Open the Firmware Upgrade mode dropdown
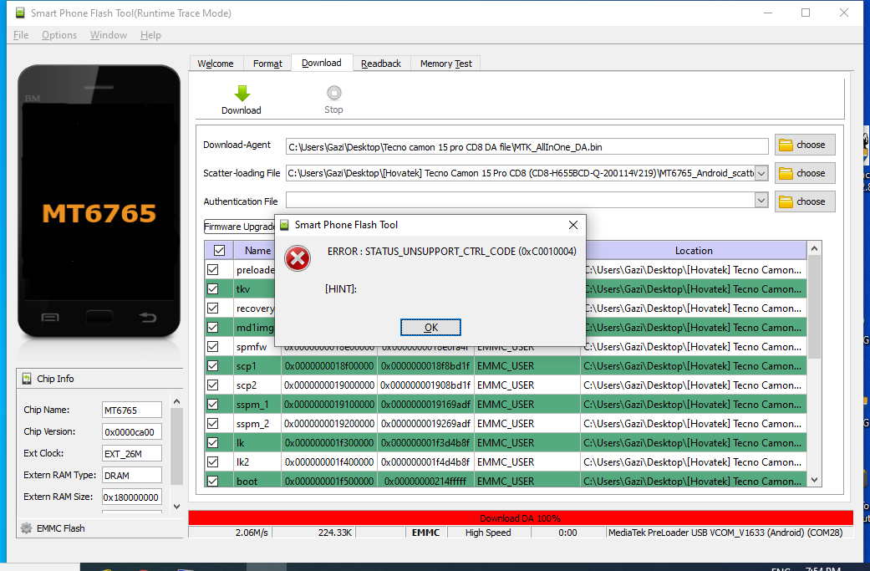Screen dimensions: 870x571 pyautogui.click(x=240, y=227)
